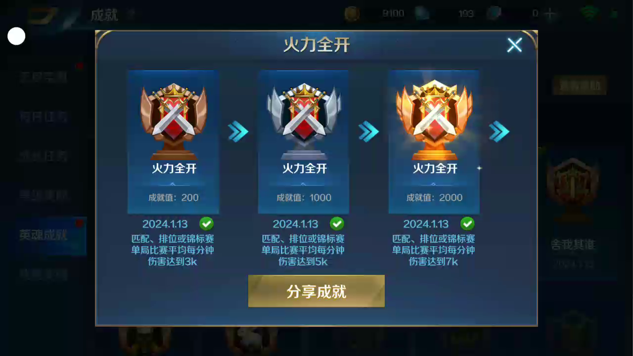The image size is (633, 356).
Task: Click the dimmed yellow button at top right
Action: click(x=580, y=86)
